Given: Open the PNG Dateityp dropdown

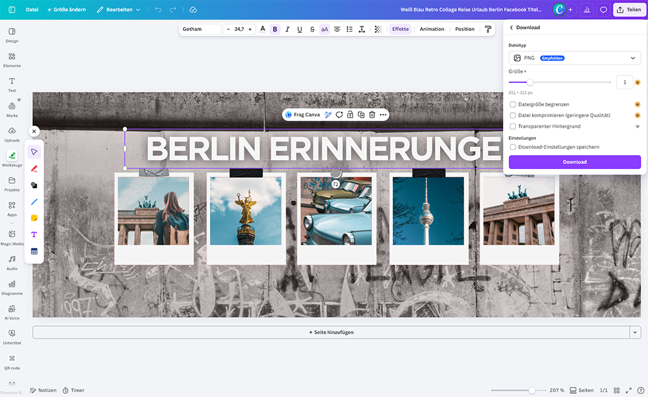Looking at the screenshot, I should (x=574, y=58).
